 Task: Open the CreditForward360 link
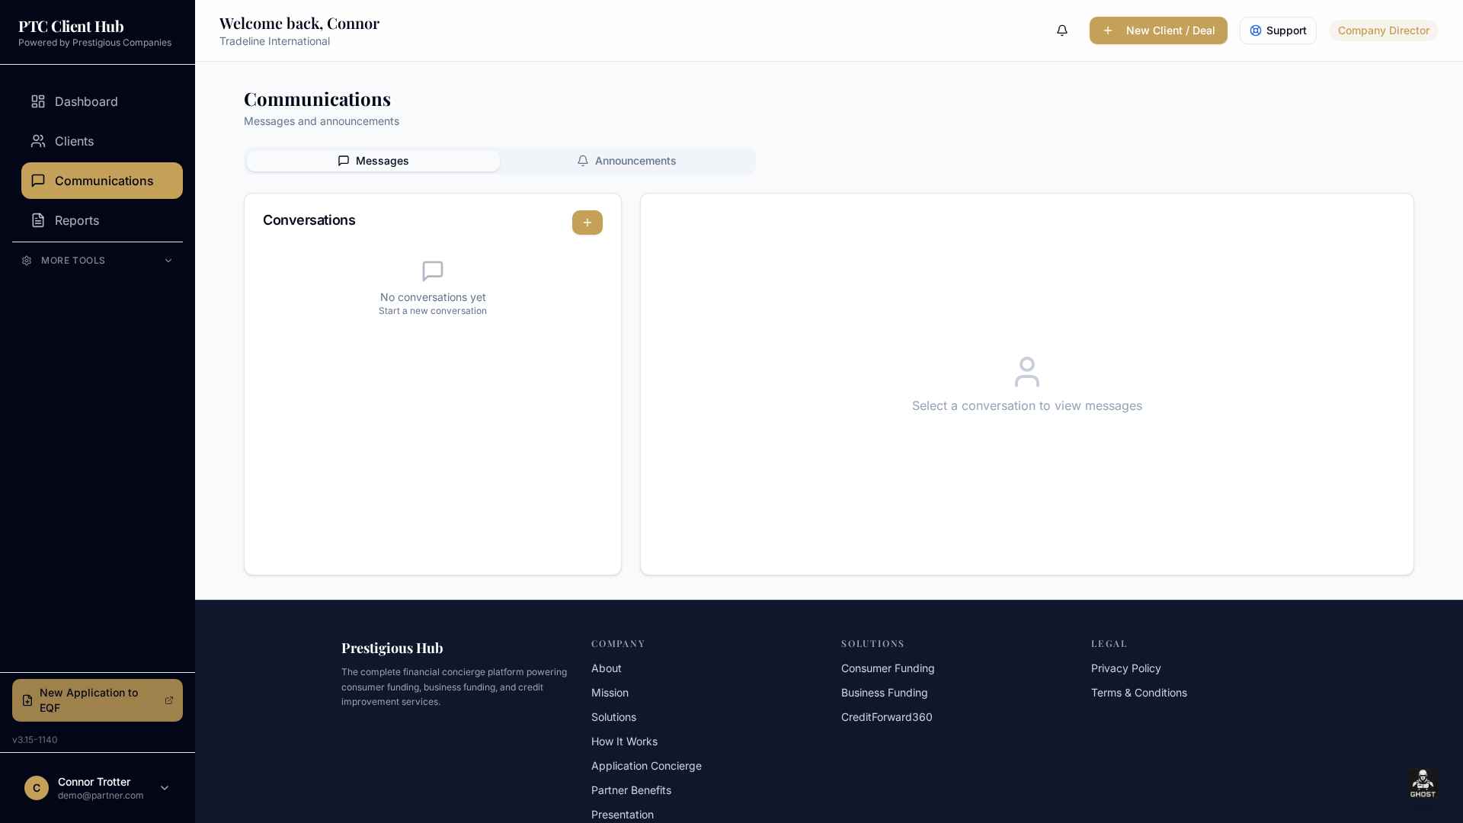[x=887, y=717]
